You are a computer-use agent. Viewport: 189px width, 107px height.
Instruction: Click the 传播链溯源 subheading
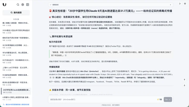pos(54,67)
